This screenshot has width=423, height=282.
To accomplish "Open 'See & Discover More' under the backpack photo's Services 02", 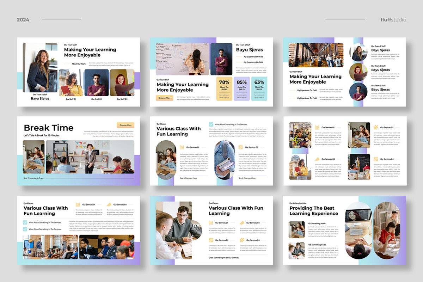I will click(x=247, y=178).
